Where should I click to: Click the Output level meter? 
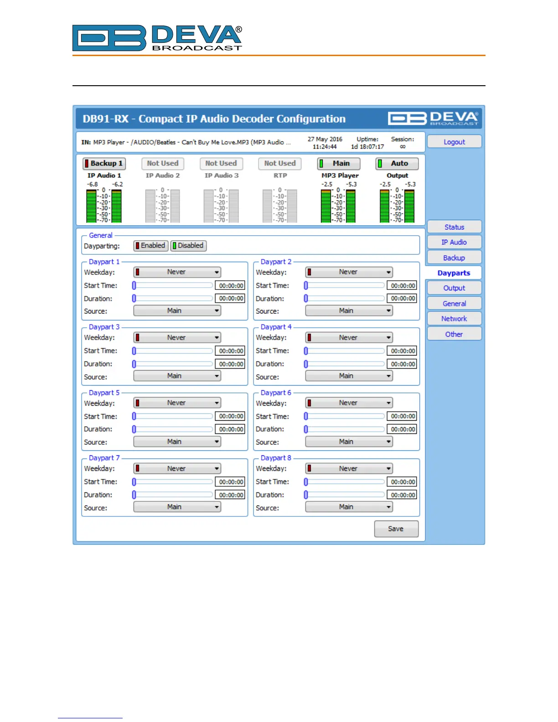click(x=397, y=206)
